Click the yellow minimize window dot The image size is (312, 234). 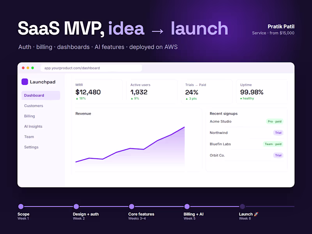click(x=28, y=68)
